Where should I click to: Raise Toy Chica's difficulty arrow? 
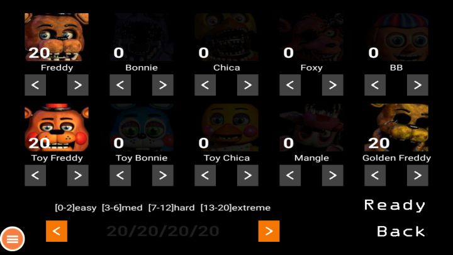tap(248, 175)
